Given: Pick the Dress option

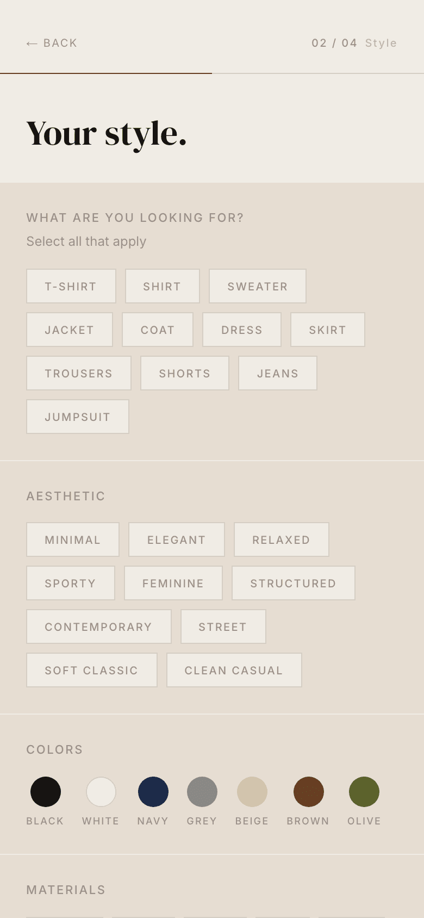Looking at the screenshot, I should 242,330.
